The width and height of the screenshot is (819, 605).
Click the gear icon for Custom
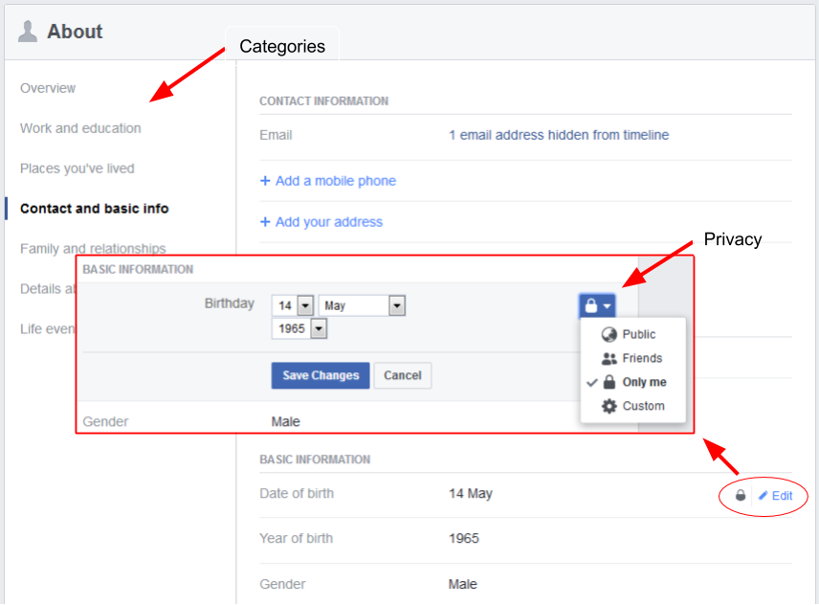[609, 406]
